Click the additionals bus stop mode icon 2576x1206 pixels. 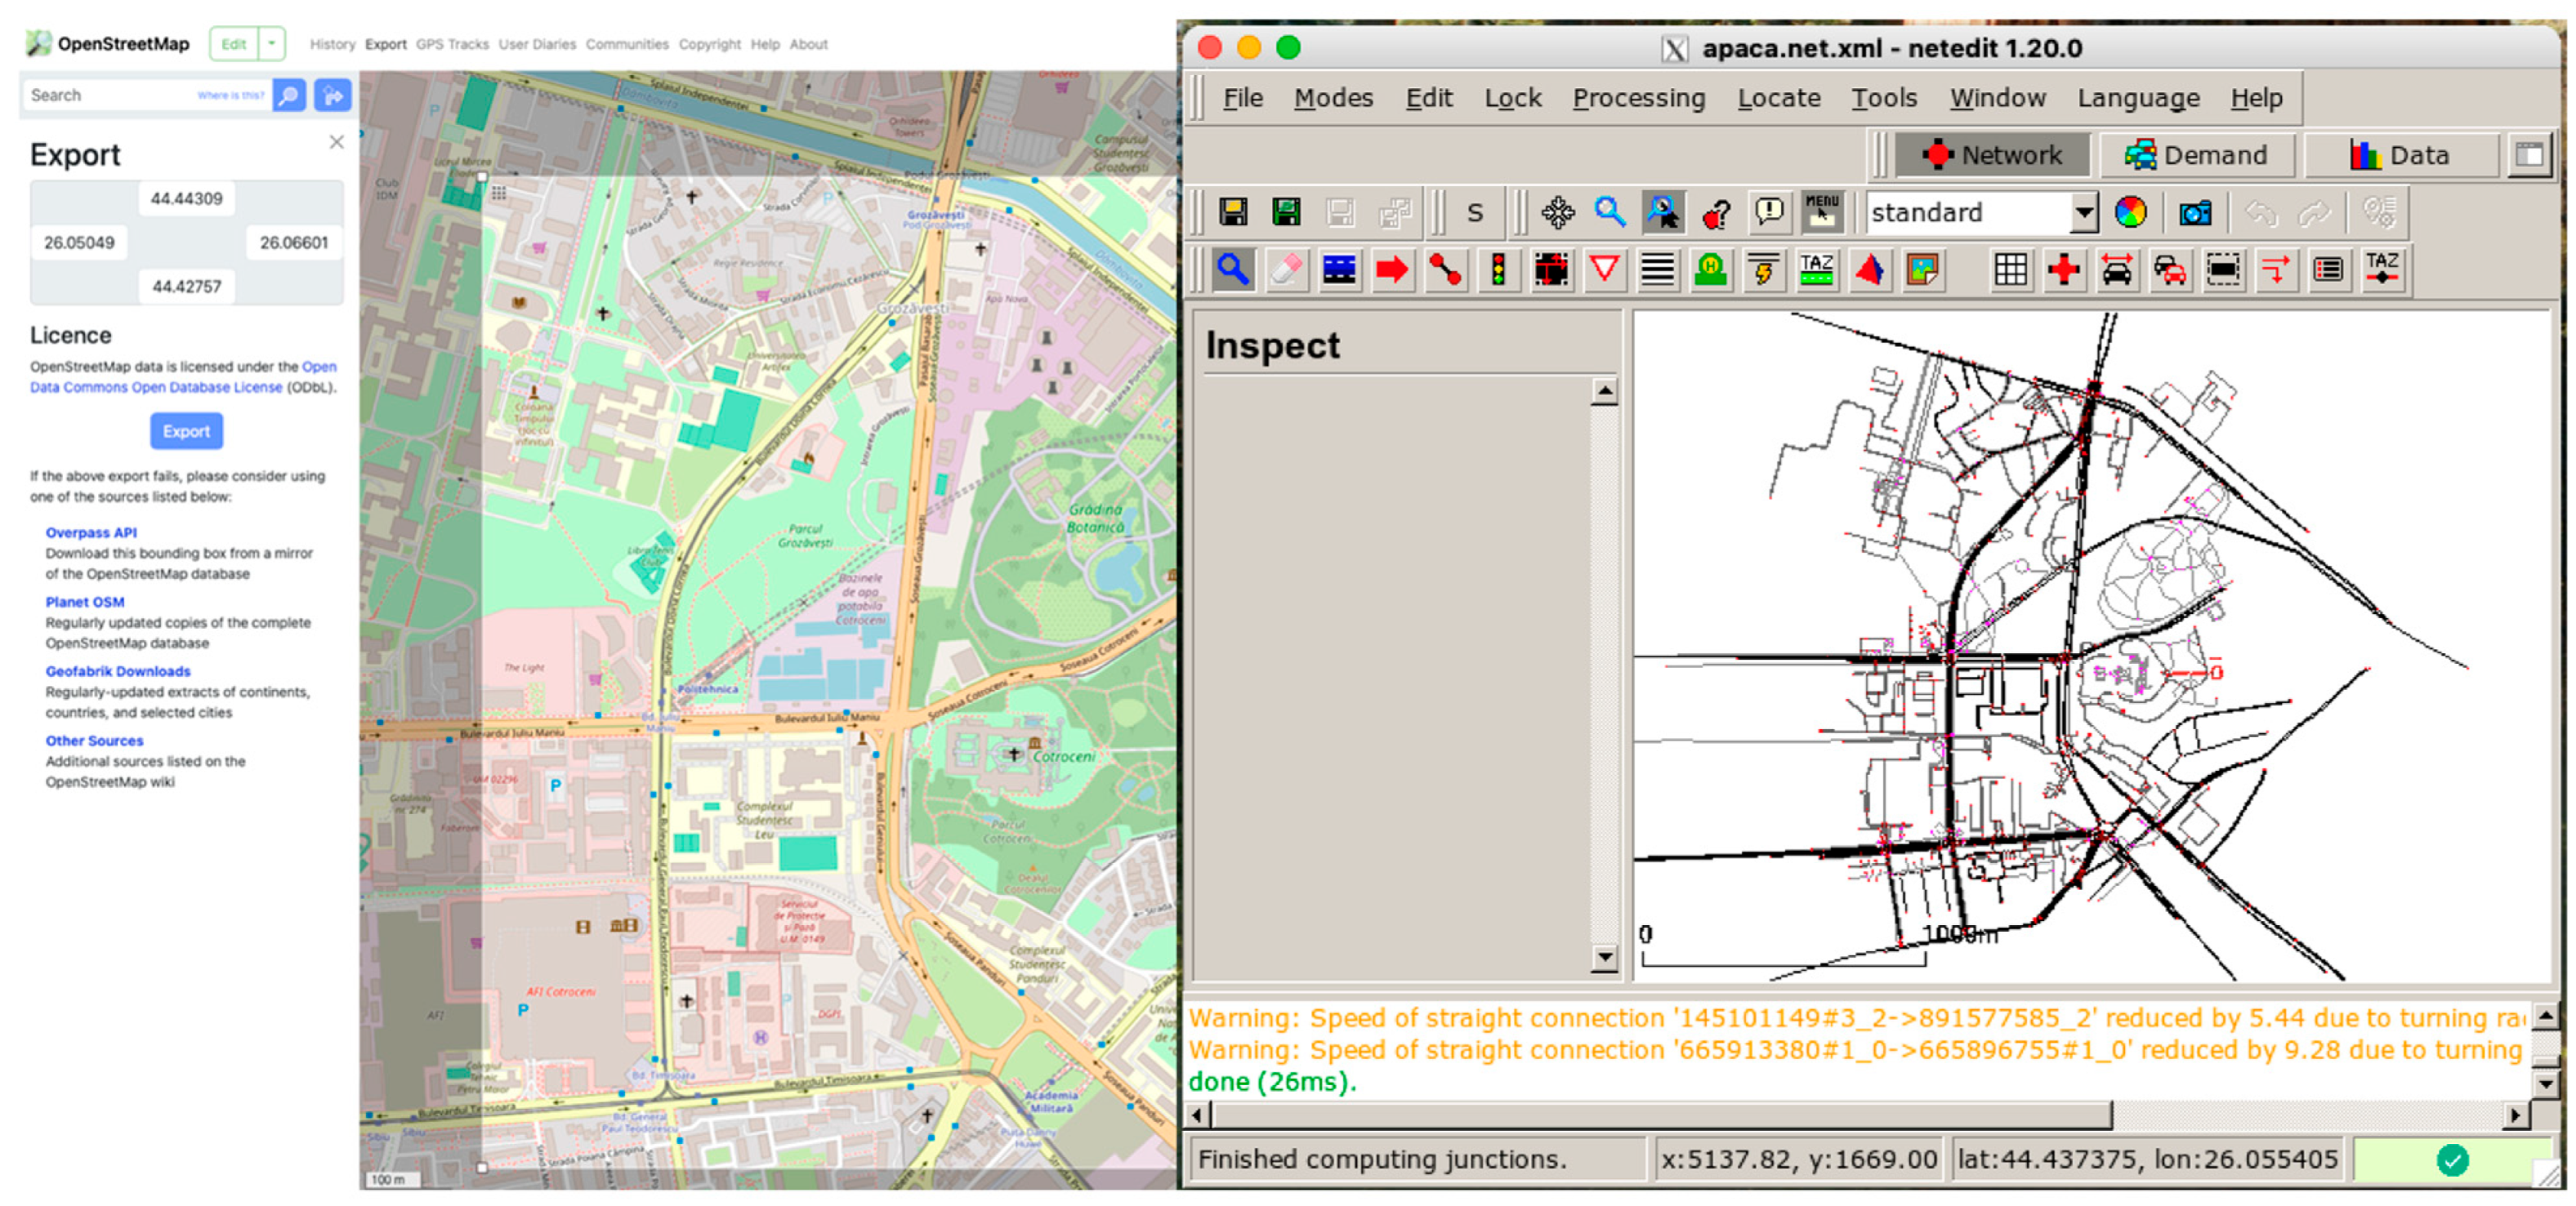coord(1711,269)
